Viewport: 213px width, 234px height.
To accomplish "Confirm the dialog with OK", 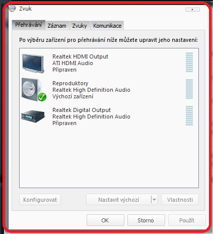I will (x=105, y=220).
